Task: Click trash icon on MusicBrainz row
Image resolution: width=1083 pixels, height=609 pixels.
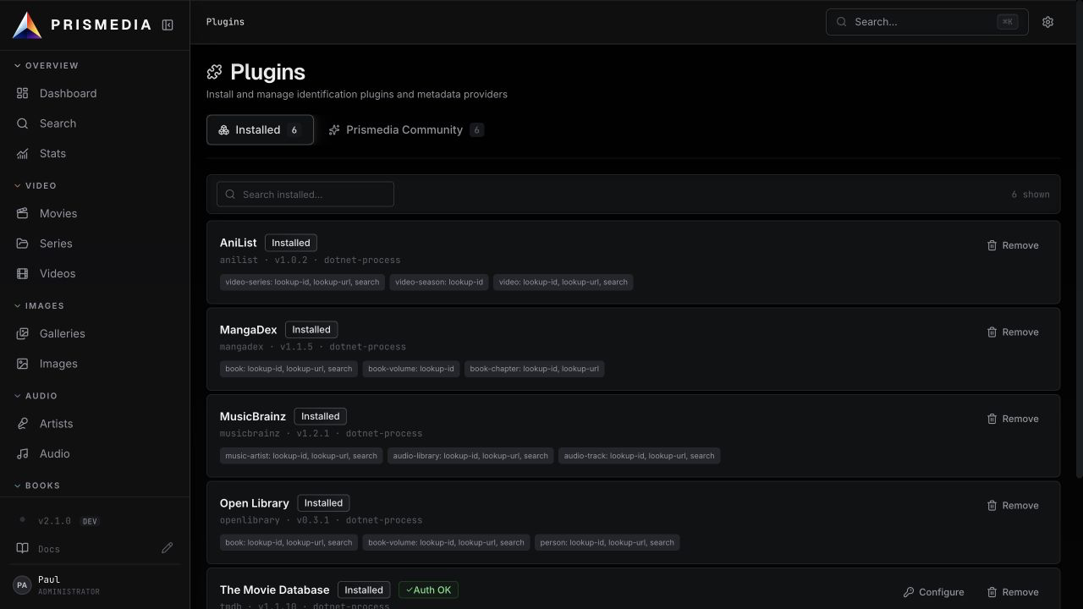Action: point(992,419)
